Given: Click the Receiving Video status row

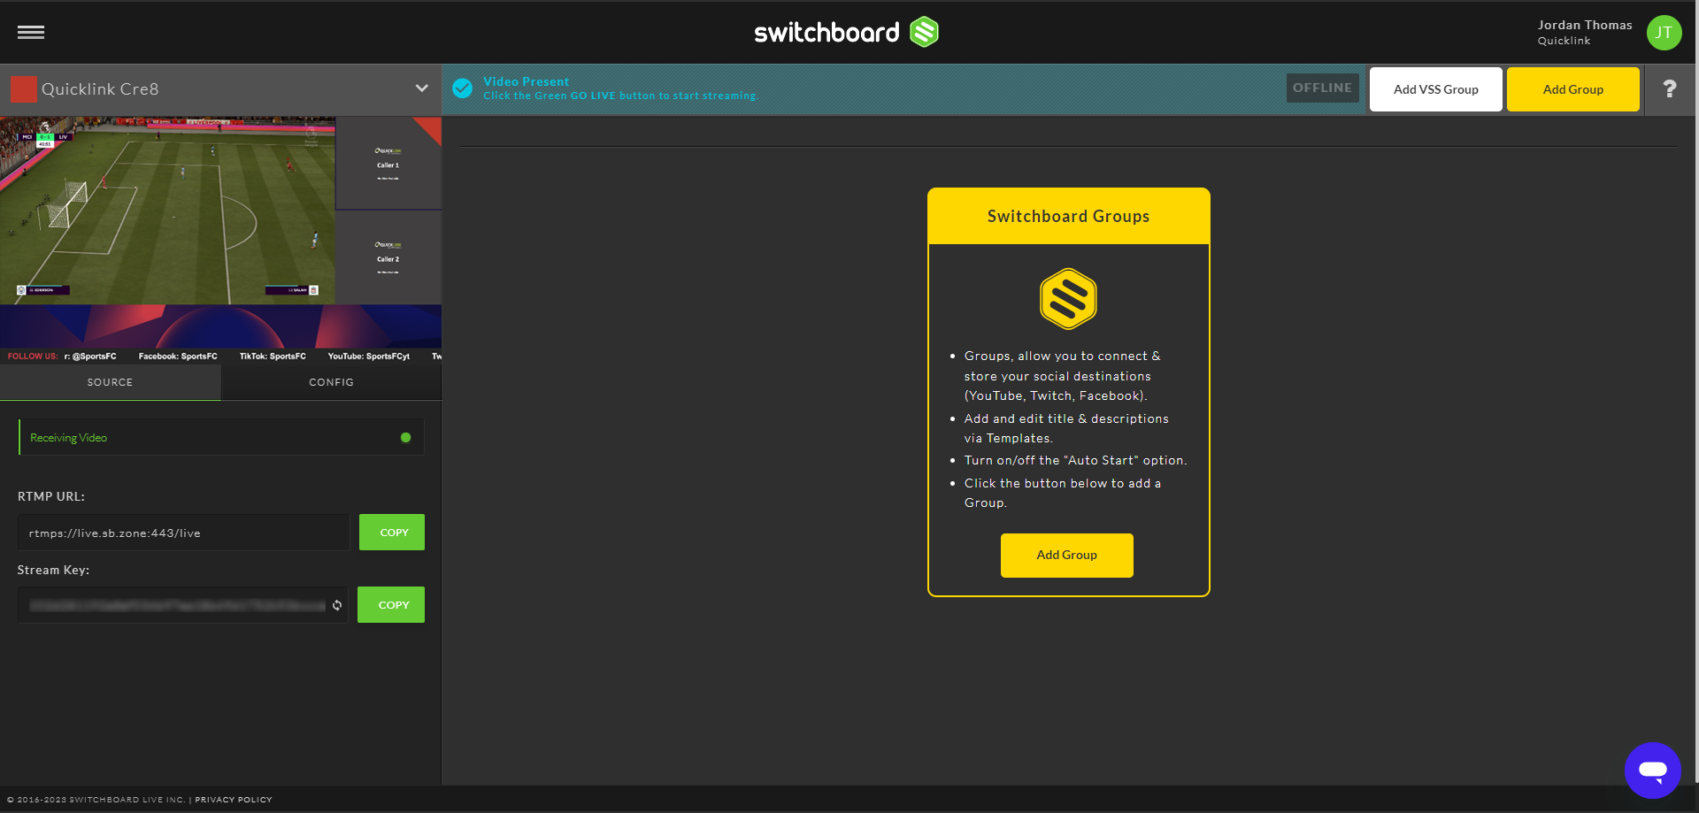Looking at the screenshot, I should pos(221,437).
